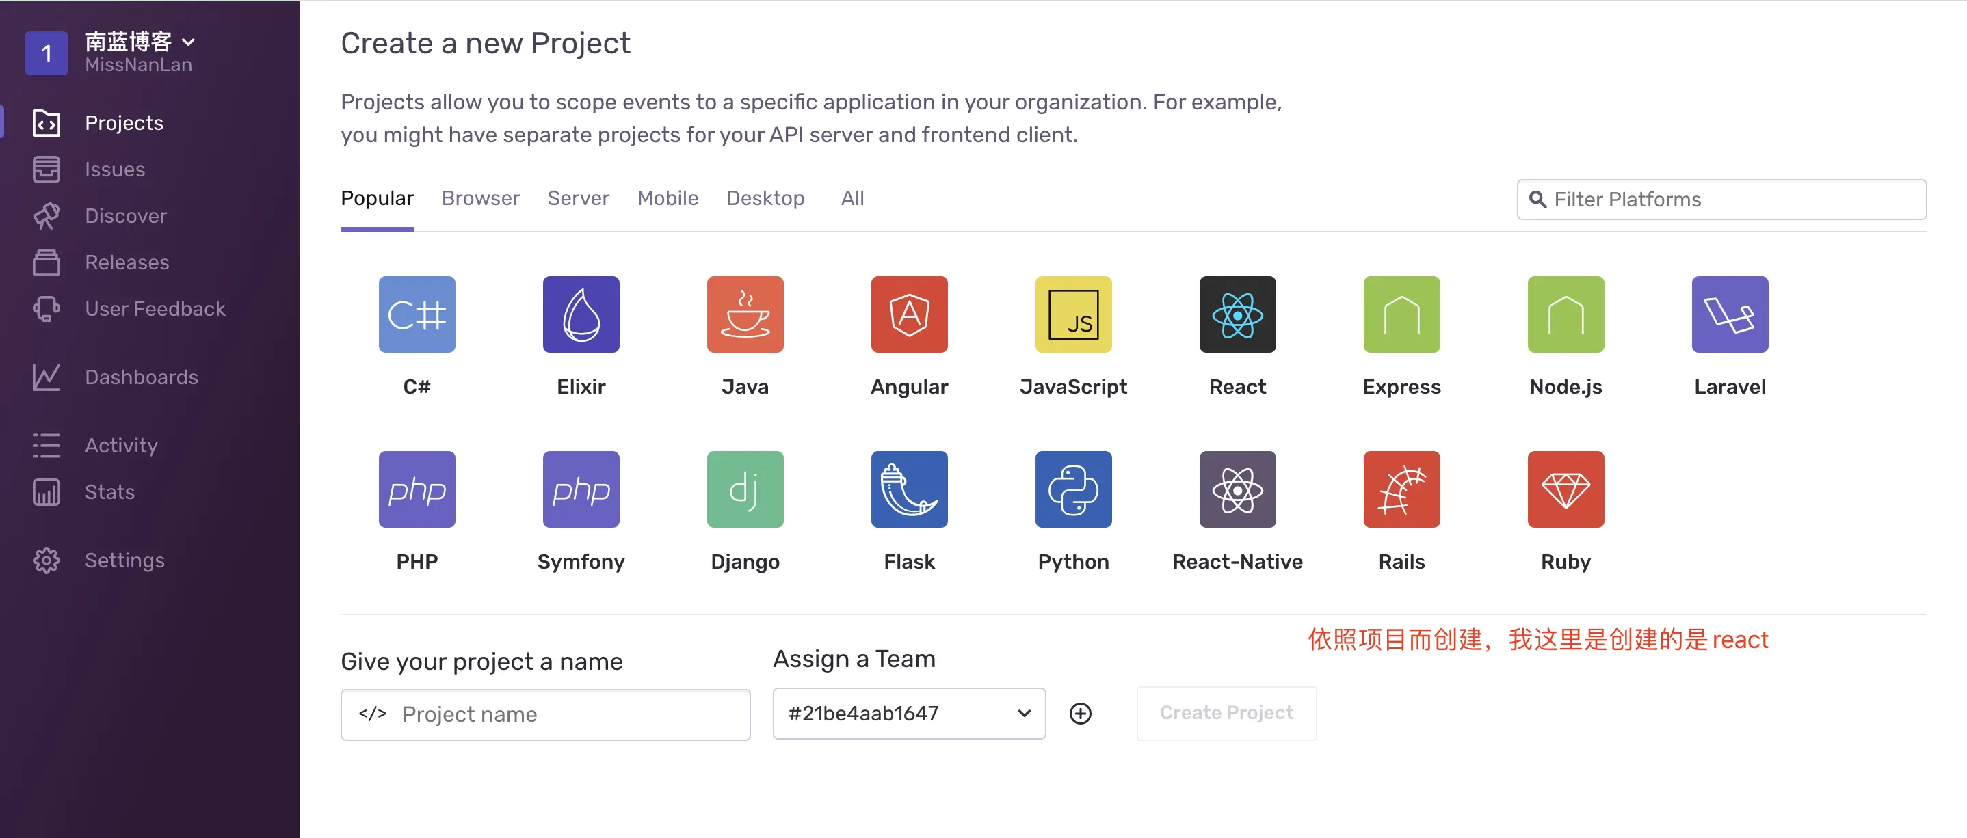Switch to the Browser tab
This screenshot has width=1967, height=838.
click(480, 198)
